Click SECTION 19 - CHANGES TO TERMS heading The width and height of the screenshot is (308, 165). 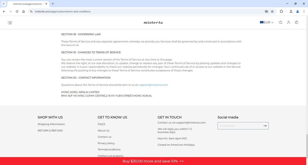(91, 52)
